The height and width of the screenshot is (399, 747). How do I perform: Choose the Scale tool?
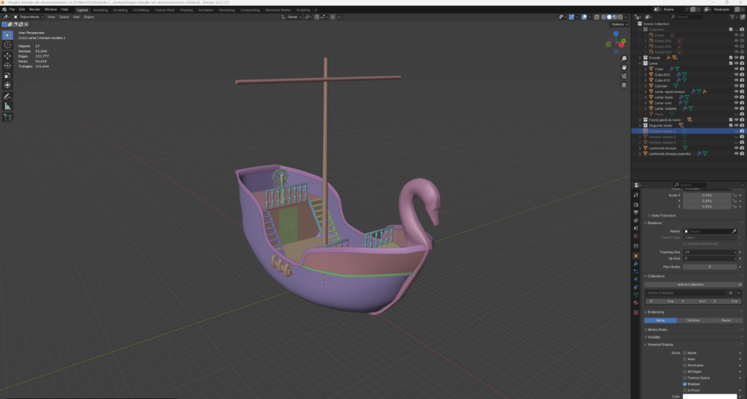[8, 75]
